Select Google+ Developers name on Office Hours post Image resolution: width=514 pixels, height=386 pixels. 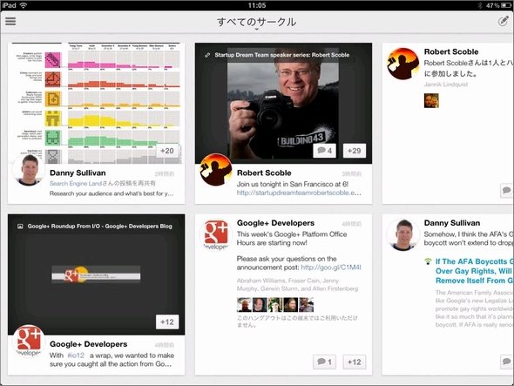pos(275,223)
